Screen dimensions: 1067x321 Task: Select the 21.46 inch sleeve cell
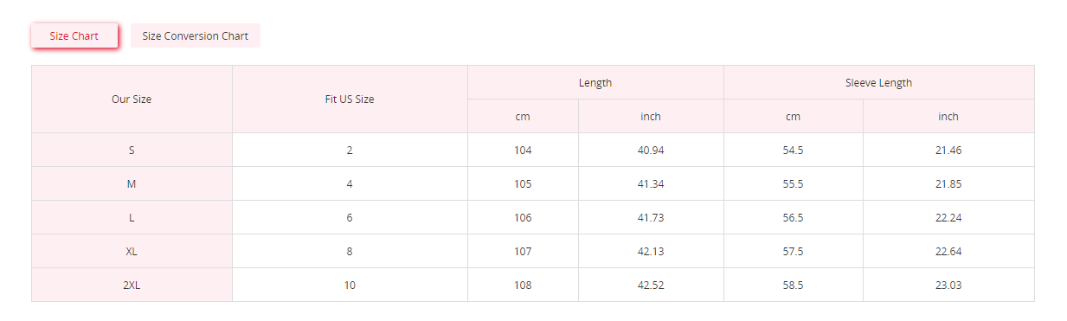pyautogui.click(x=948, y=150)
